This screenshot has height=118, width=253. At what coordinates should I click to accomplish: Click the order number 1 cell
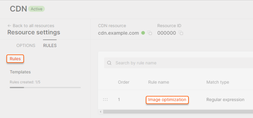pyautogui.click(x=119, y=100)
